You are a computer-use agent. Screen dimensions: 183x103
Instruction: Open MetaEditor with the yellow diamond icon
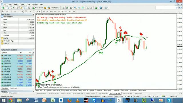pos(45,8)
